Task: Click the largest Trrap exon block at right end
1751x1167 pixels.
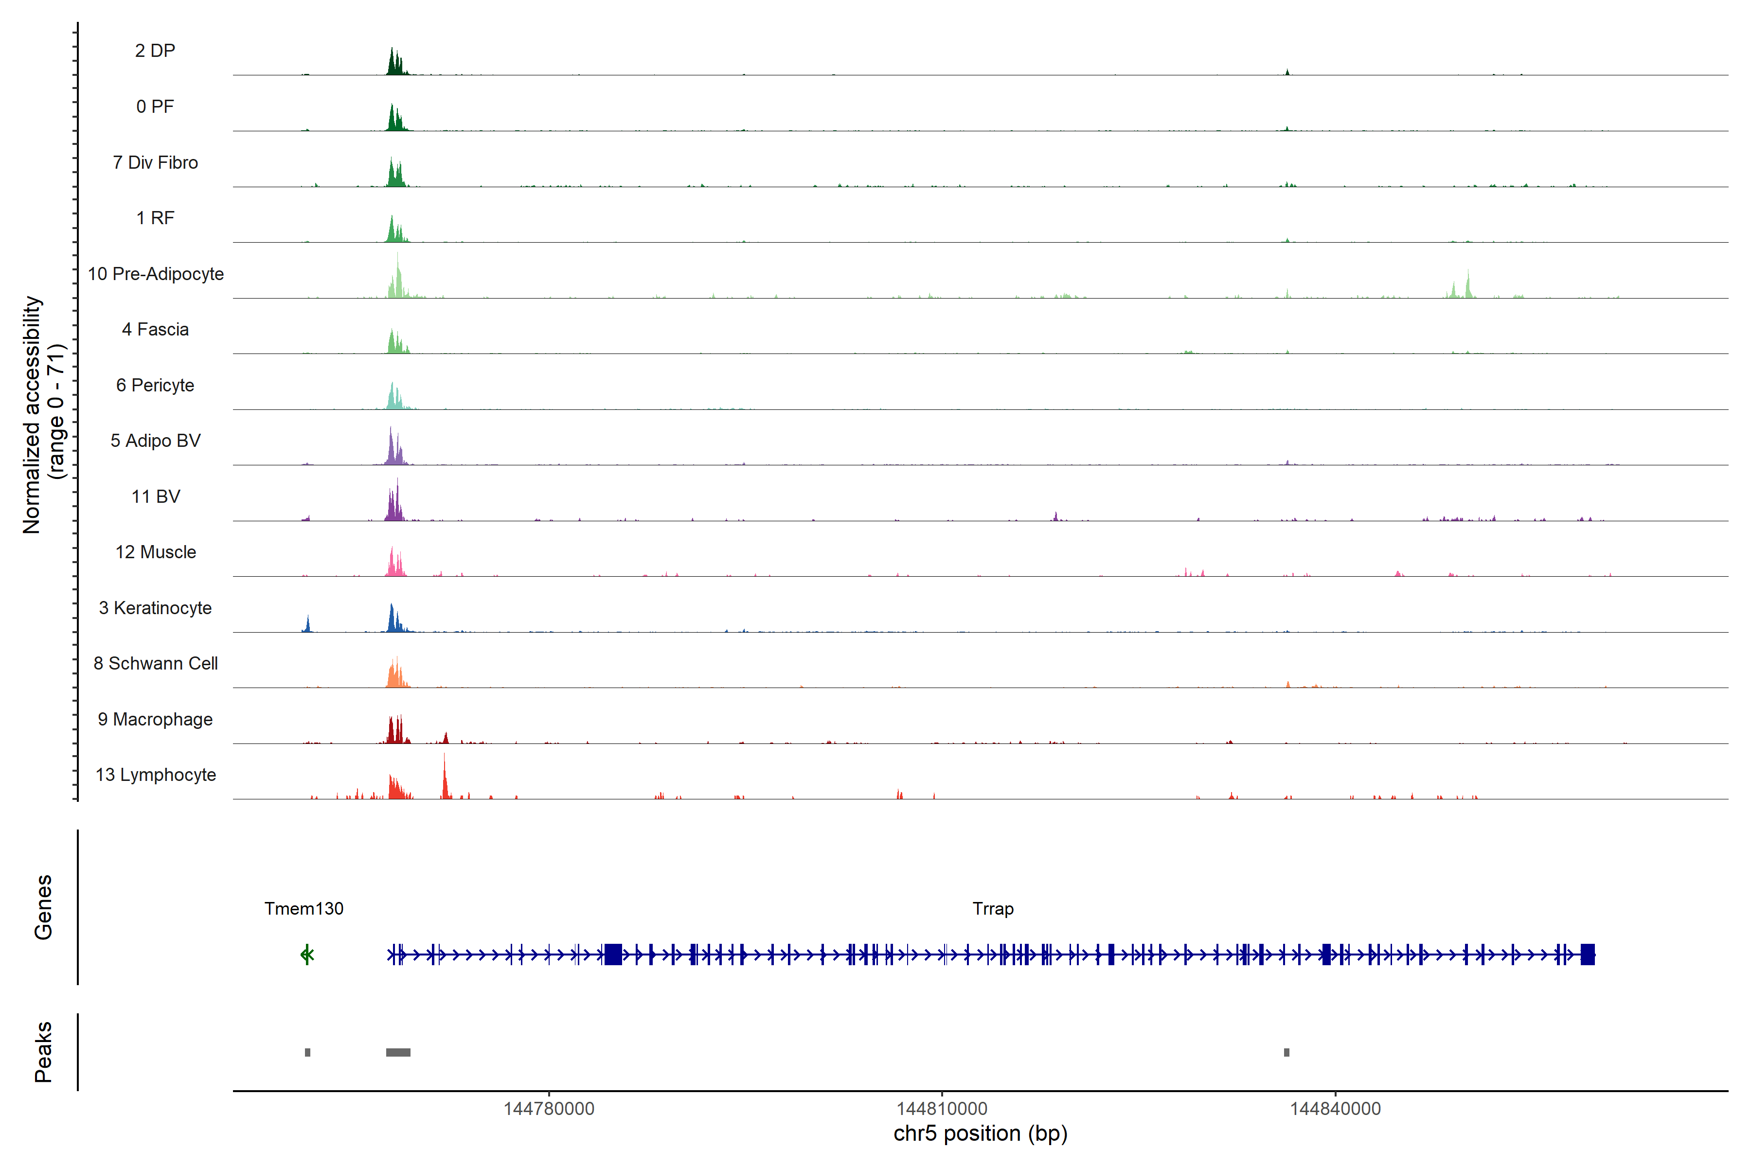Action: click(1587, 954)
